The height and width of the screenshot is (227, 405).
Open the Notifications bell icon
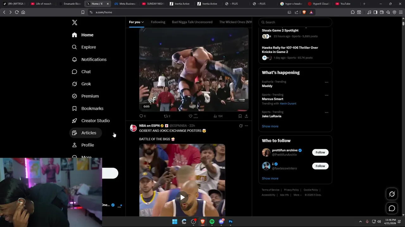(74, 59)
